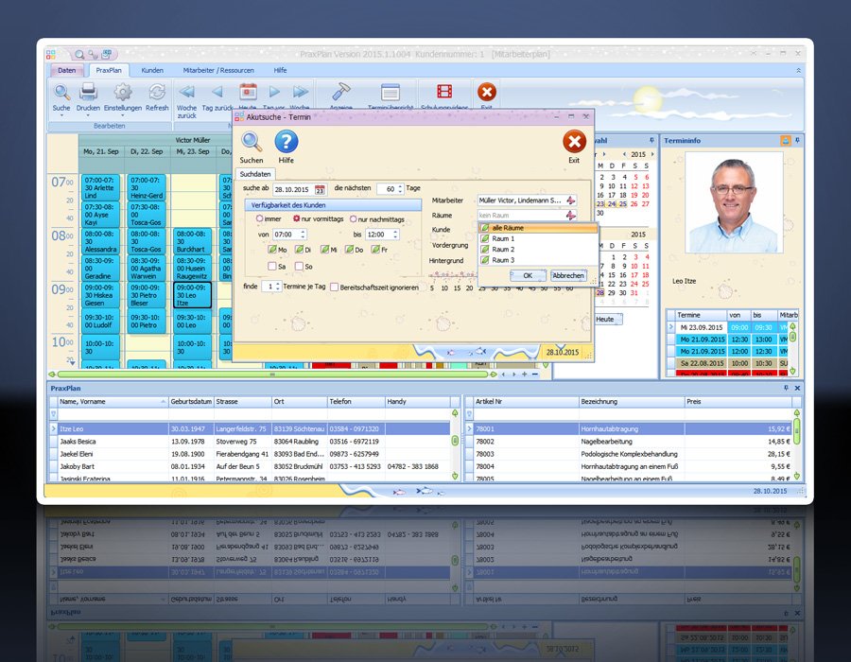Select nur vormittags radio button
Screen dimensions: 851x662
point(296,218)
